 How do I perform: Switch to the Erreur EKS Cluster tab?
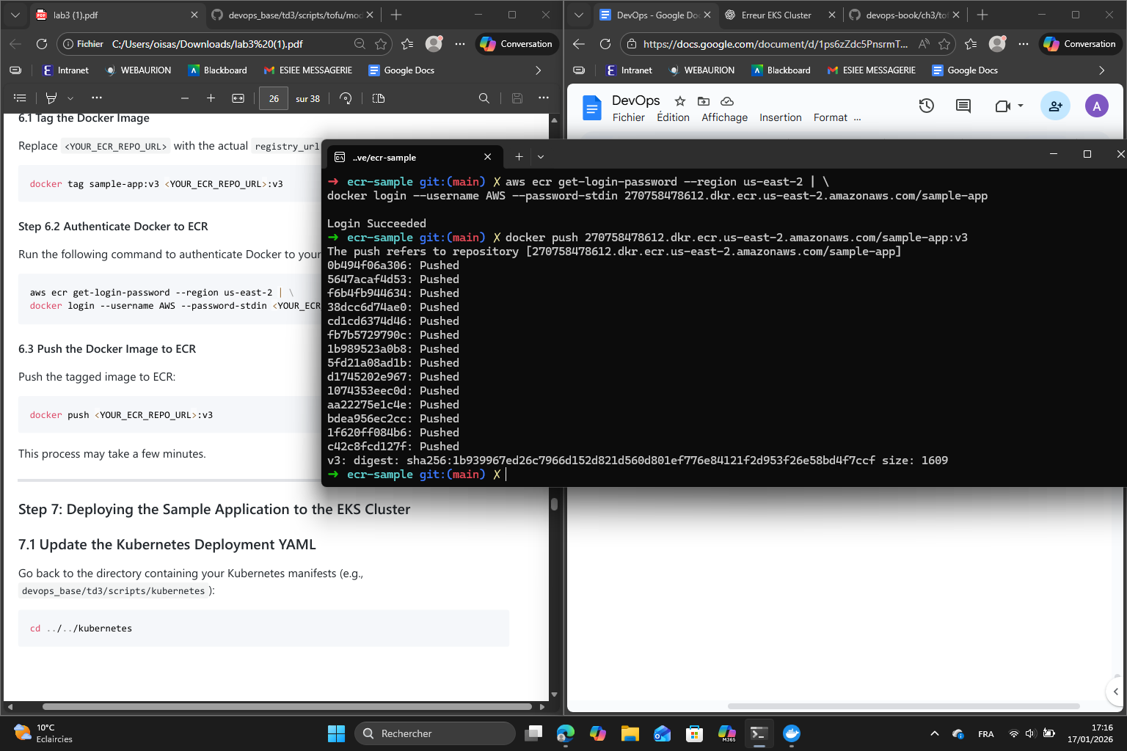click(776, 15)
